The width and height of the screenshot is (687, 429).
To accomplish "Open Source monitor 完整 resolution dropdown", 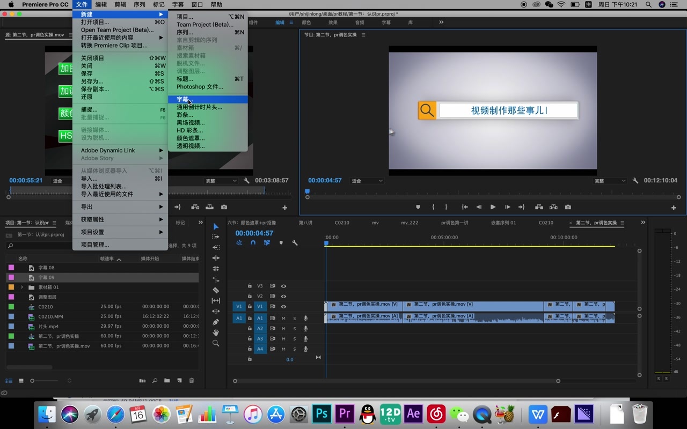I will (x=221, y=181).
